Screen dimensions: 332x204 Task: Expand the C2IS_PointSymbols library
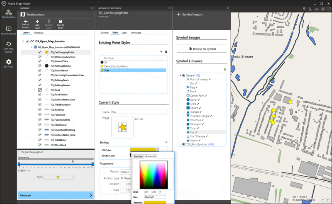click(181, 144)
